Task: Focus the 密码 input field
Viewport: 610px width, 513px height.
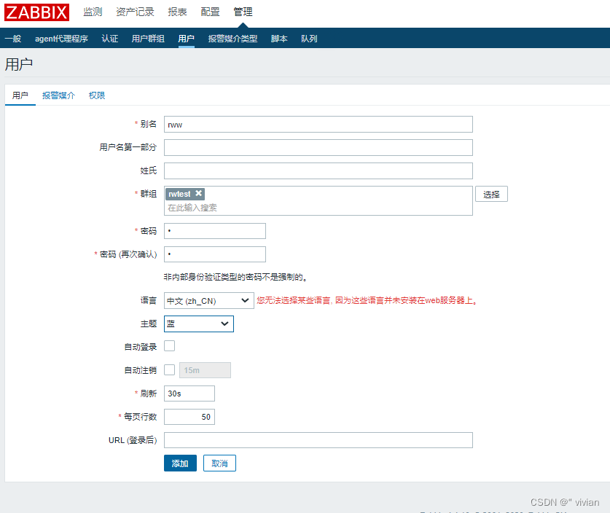Action: pyautogui.click(x=215, y=231)
